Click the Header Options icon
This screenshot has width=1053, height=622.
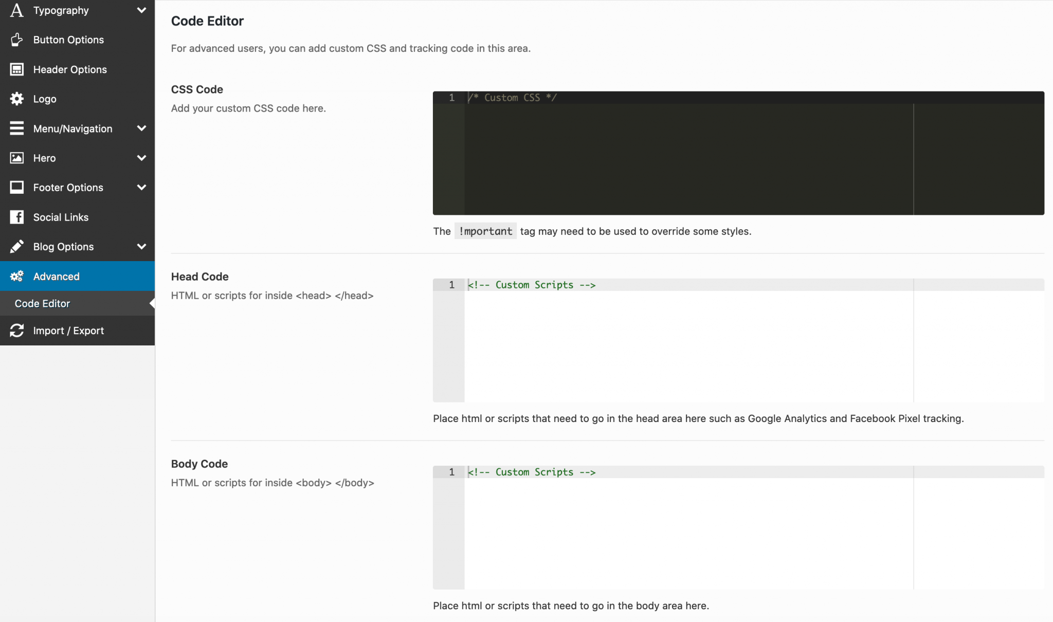[16, 69]
